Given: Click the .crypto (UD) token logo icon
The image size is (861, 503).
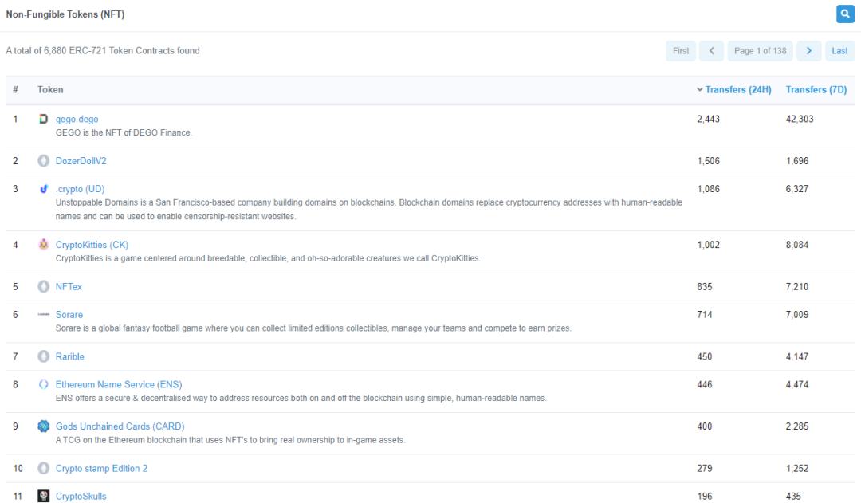Looking at the screenshot, I should click(44, 189).
